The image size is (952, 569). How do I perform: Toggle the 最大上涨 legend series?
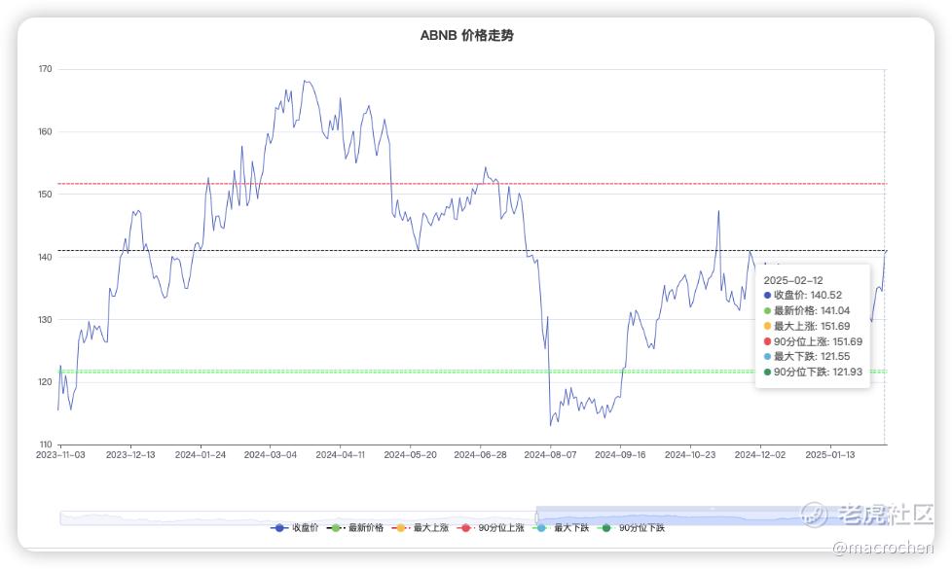point(421,528)
